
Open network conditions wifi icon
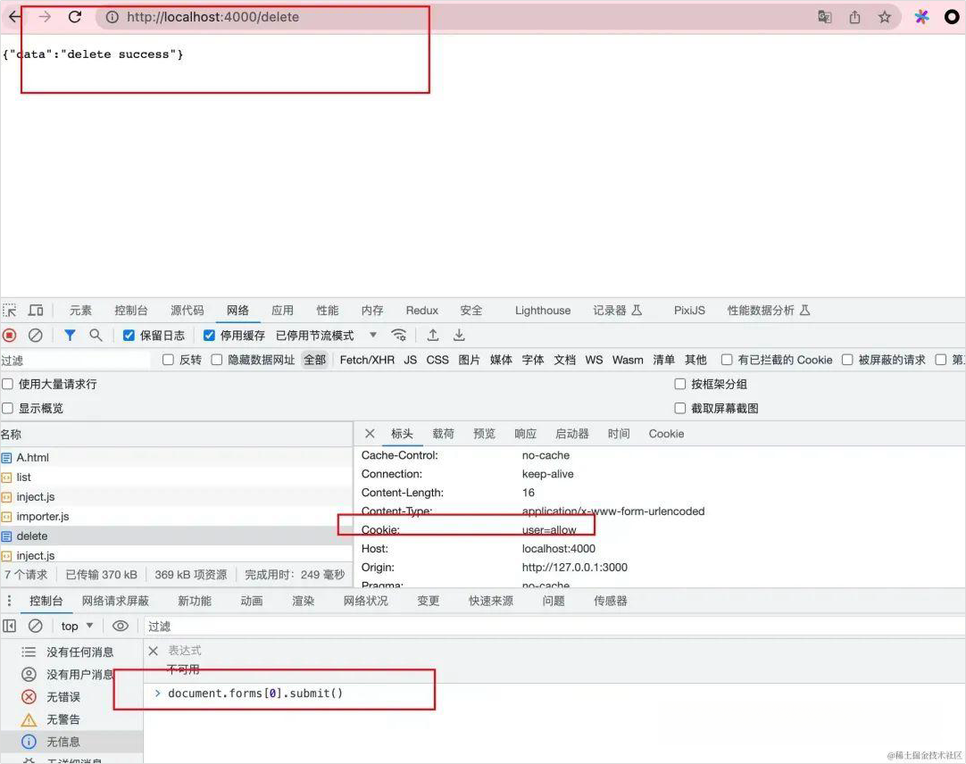click(x=399, y=336)
